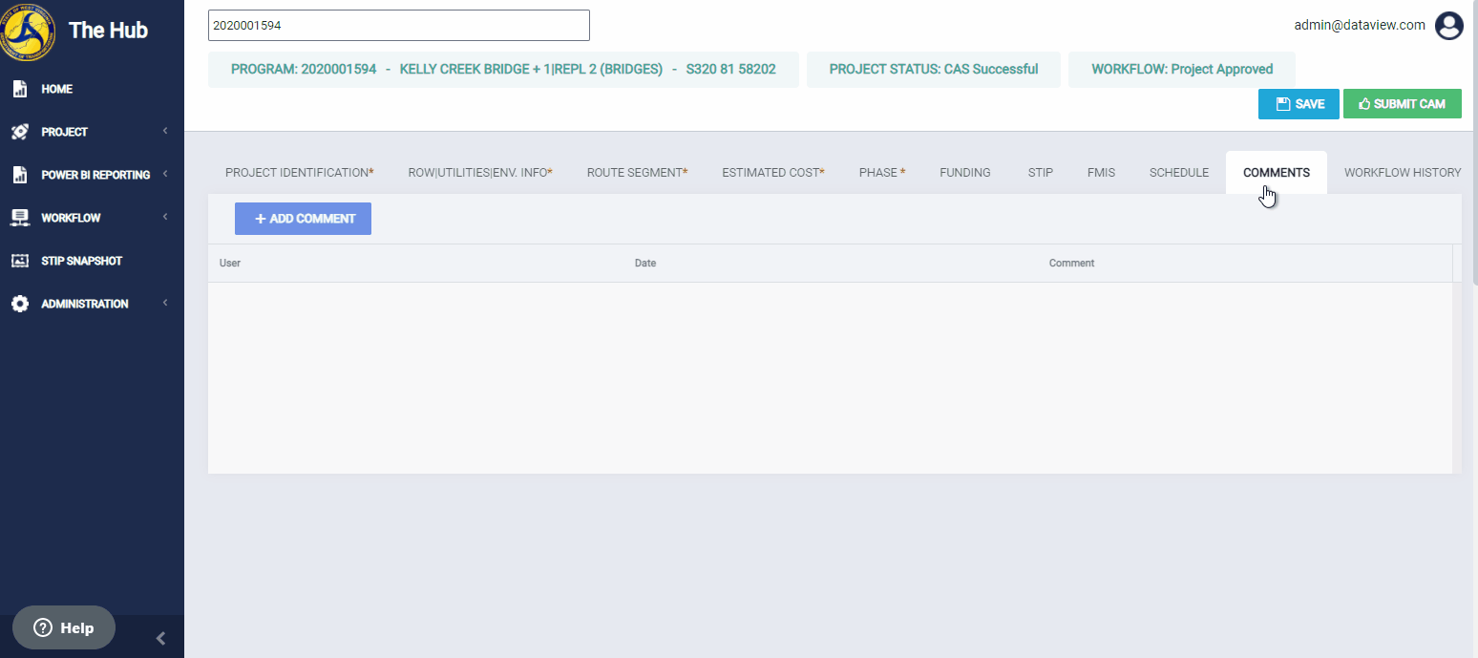Open the STIP tab
1478x658 pixels.
pos(1041,173)
